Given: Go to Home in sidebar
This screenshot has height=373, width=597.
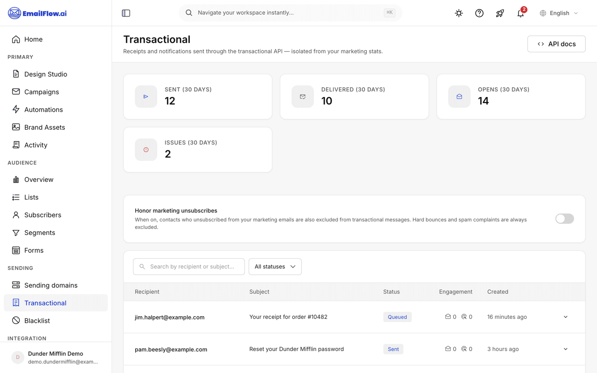Looking at the screenshot, I should pos(56,39).
